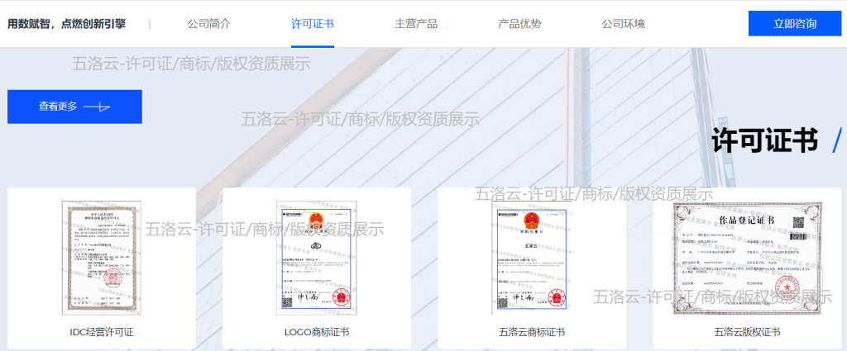
Task: Click the 五洛云商标证书 caption text
Action: (x=532, y=332)
